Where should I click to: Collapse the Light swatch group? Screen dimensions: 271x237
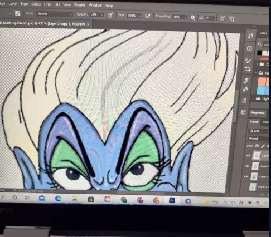253,98
